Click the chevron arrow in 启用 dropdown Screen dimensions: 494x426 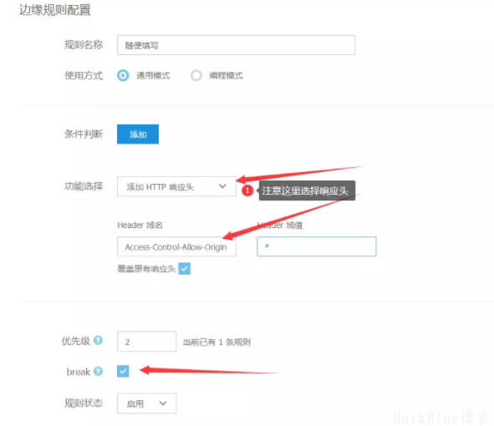163,403
